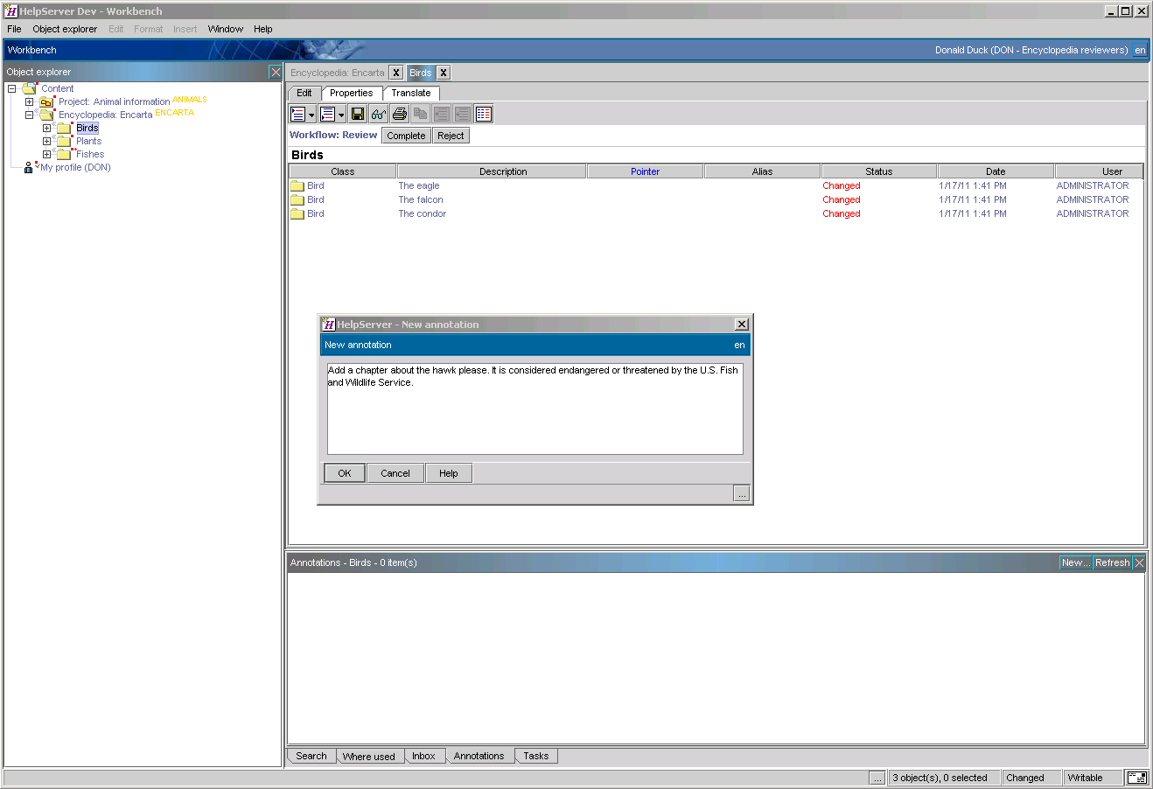The image size is (1153, 789).
Task: Close the Encyclopedia: Encarta tab with X
Action: click(x=396, y=73)
